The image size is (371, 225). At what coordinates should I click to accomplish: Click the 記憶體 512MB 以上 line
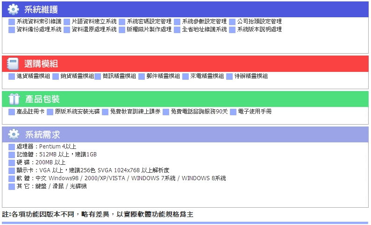pos(57,155)
